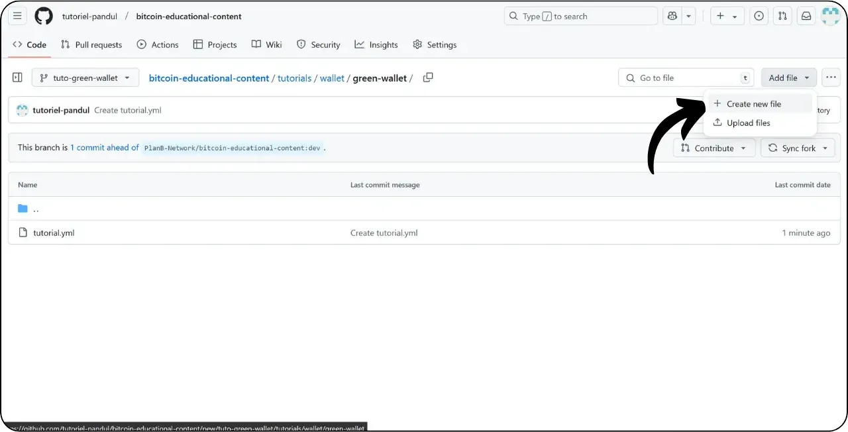Expand the Sync fork dropdown arrow
The image size is (848, 432).
pos(825,148)
